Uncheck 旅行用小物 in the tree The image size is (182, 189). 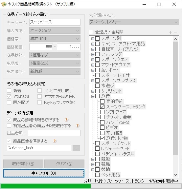102,138
